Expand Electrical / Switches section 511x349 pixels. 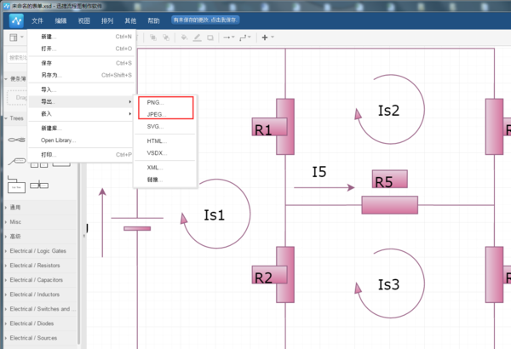coord(41,309)
